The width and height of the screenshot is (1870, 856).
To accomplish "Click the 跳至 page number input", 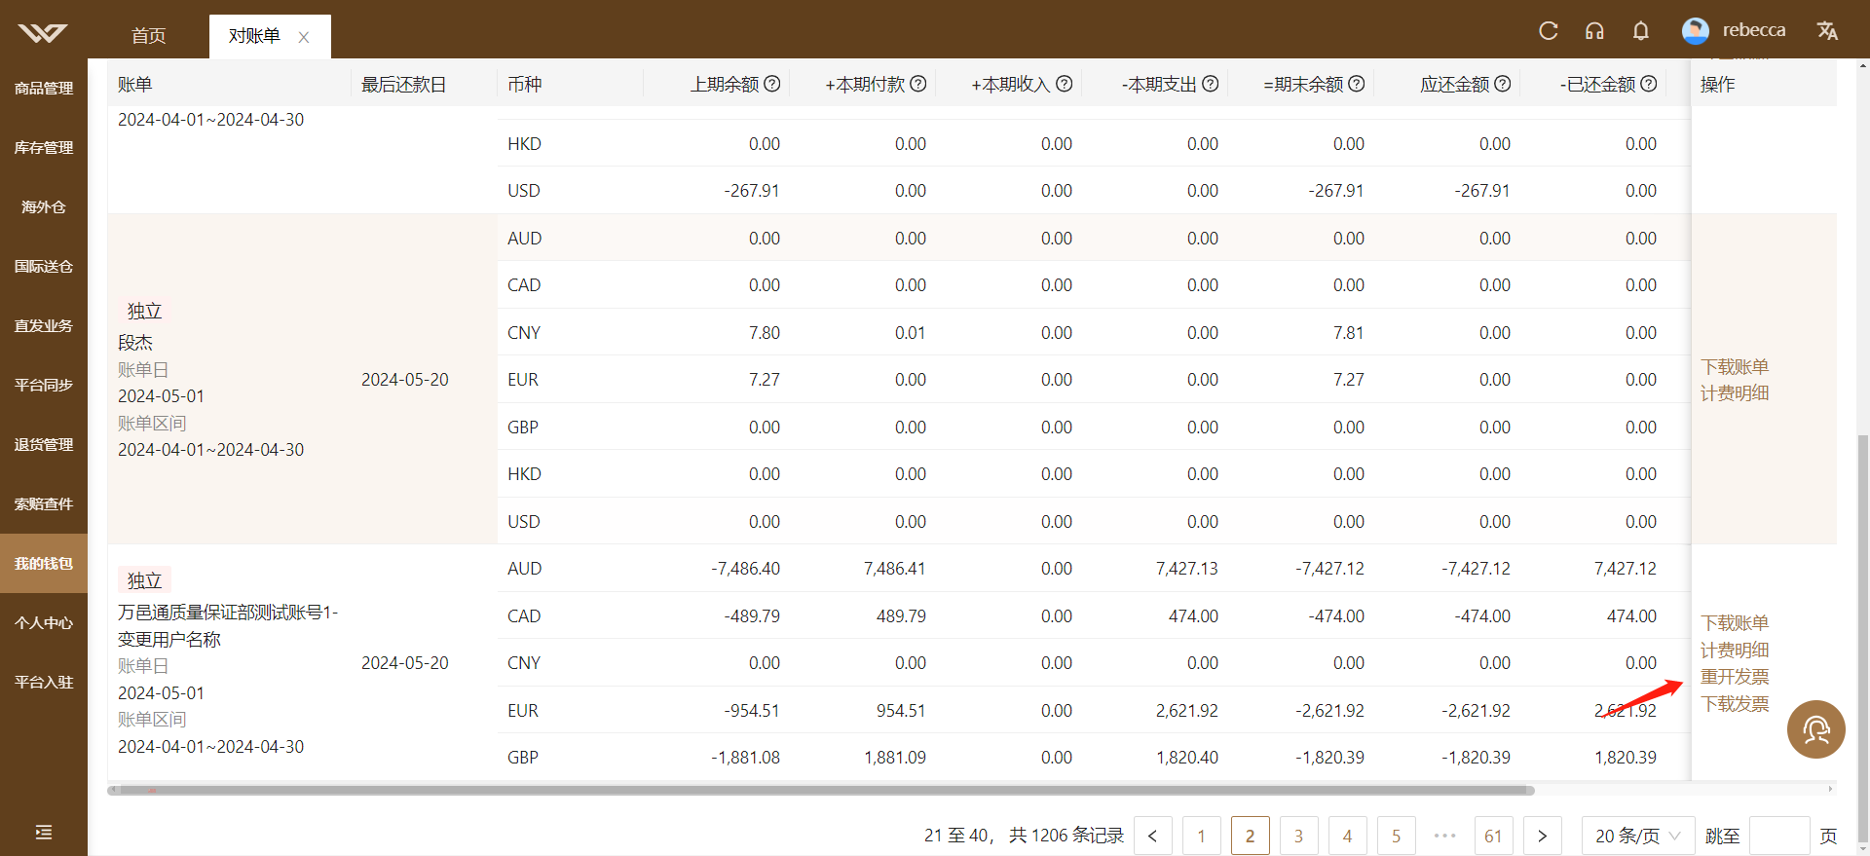I will pos(1779,836).
